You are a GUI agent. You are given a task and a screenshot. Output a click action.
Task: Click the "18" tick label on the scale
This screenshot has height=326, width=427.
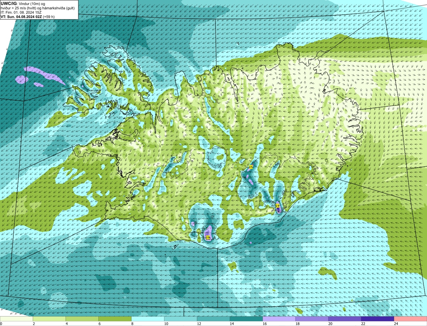[x=297, y=324]
